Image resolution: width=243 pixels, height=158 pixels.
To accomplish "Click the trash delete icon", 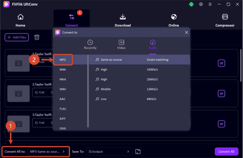I will click(x=37, y=37).
